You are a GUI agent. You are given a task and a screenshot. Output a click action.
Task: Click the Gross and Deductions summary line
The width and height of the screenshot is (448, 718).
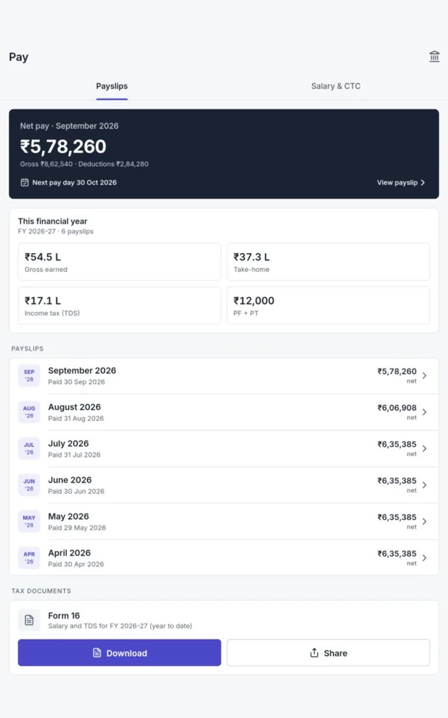click(84, 164)
